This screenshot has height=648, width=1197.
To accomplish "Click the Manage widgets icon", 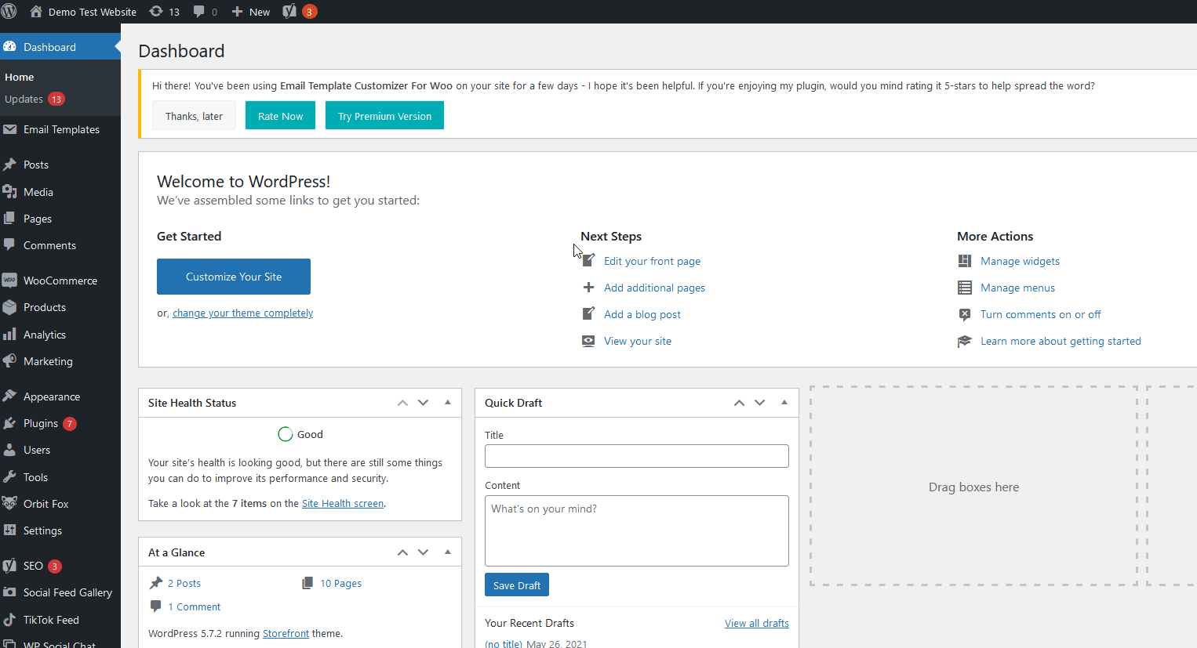I will (965, 261).
